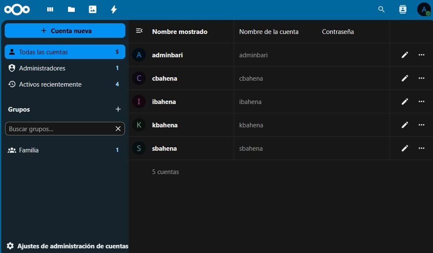Click the Contraseña column header
433x253 pixels.
point(338,32)
